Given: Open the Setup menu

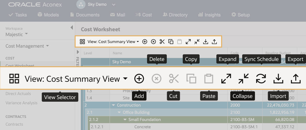Looking at the screenshot, I should (240, 15).
